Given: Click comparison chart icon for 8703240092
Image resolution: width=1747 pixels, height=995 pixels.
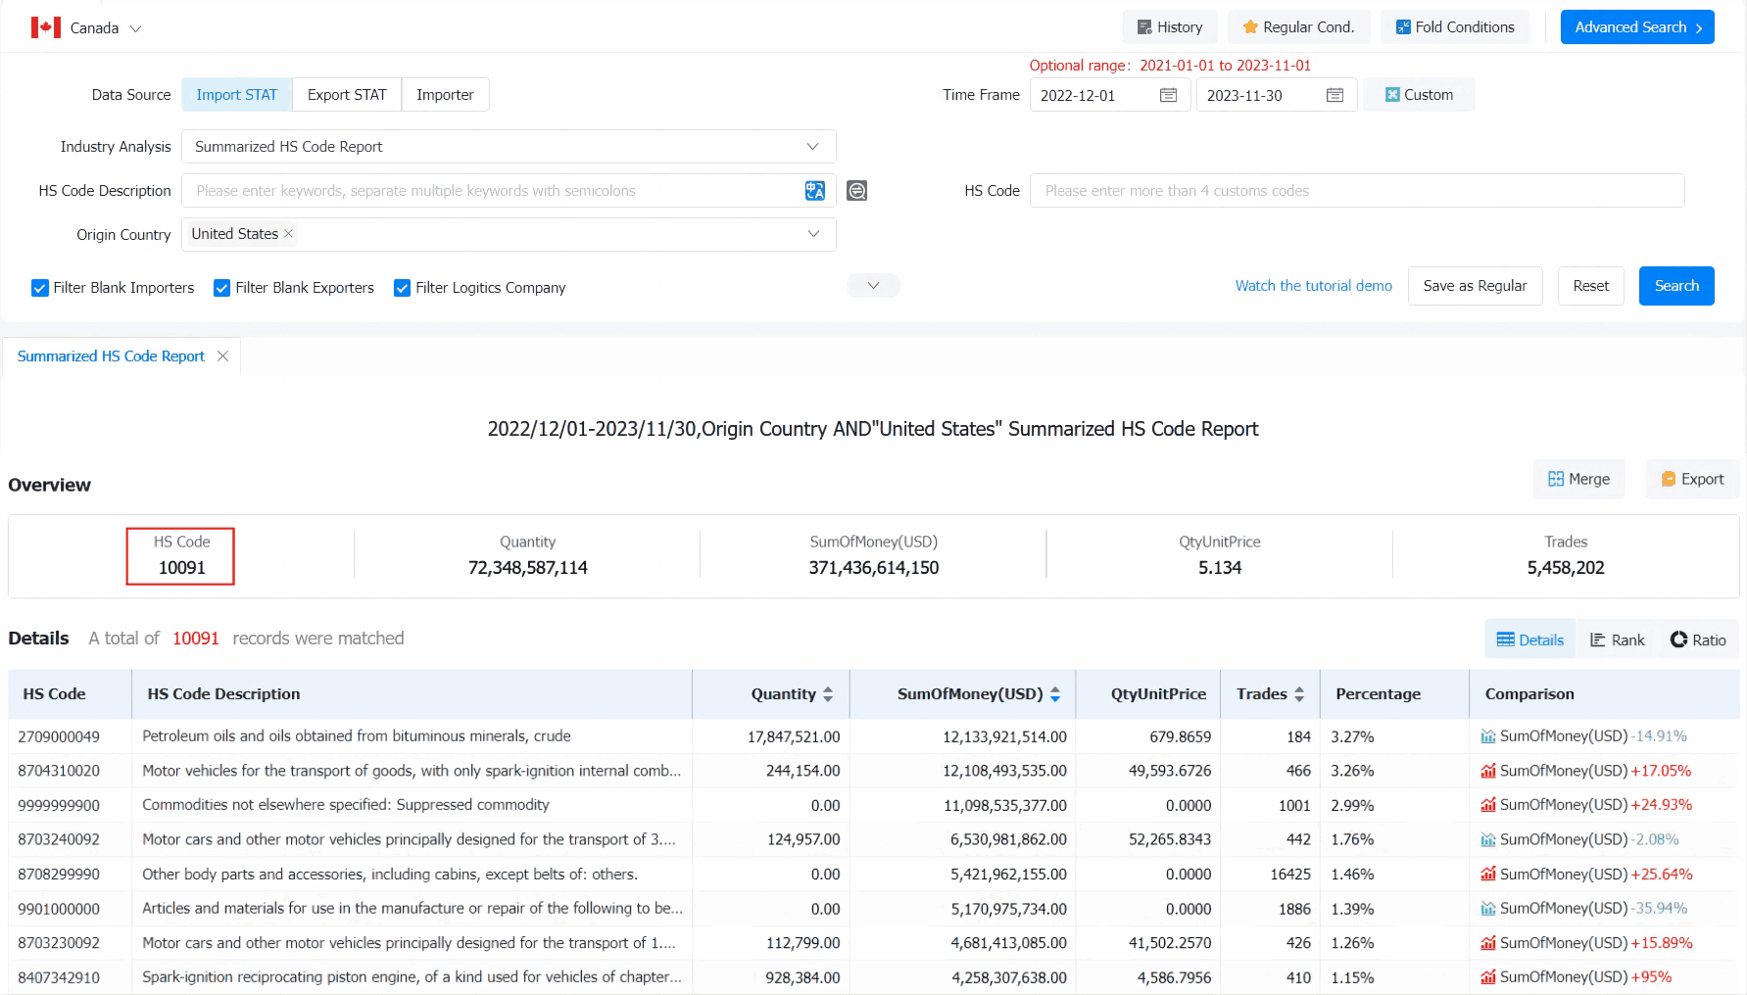Looking at the screenshot, I should pos(1488,839).
